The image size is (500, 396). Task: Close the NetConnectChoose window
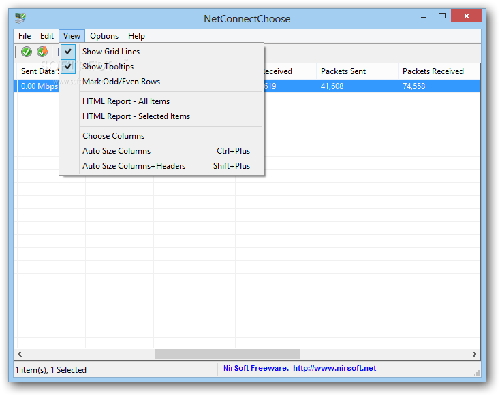pos(466,16)
